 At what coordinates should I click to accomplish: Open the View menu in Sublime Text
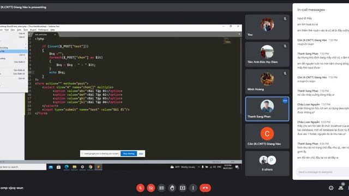(x=13, y=30)
